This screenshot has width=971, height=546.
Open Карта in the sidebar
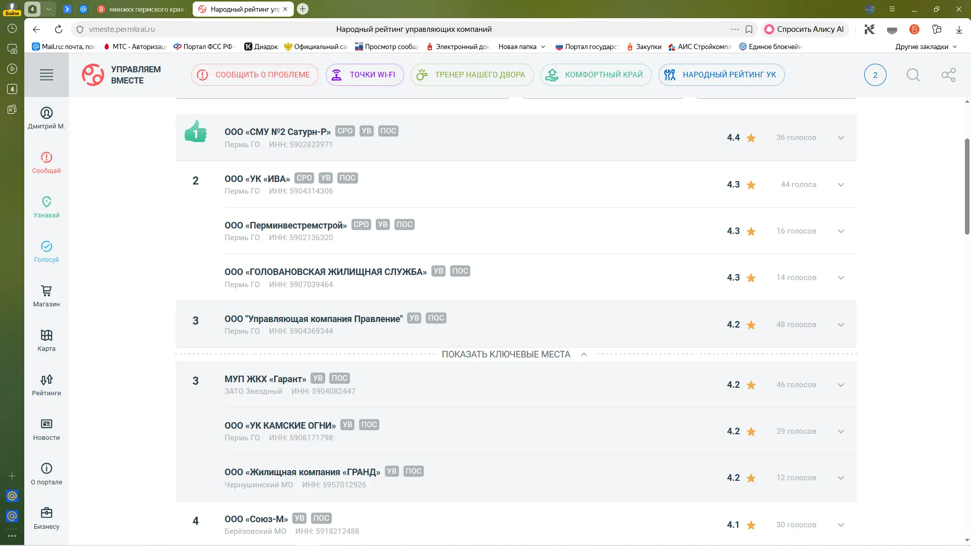(x=47, y=341)
